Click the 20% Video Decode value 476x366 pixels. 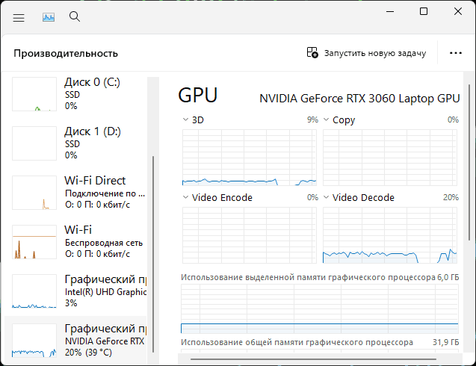(x=451, y=197)
